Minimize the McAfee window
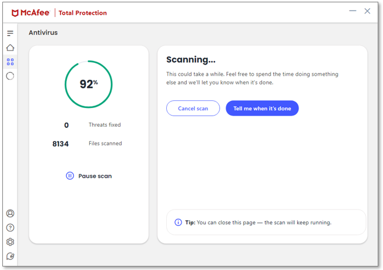 (x=352, y=11)
